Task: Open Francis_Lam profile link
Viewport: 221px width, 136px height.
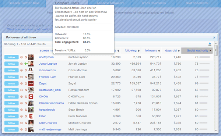Action: (48, 77)
